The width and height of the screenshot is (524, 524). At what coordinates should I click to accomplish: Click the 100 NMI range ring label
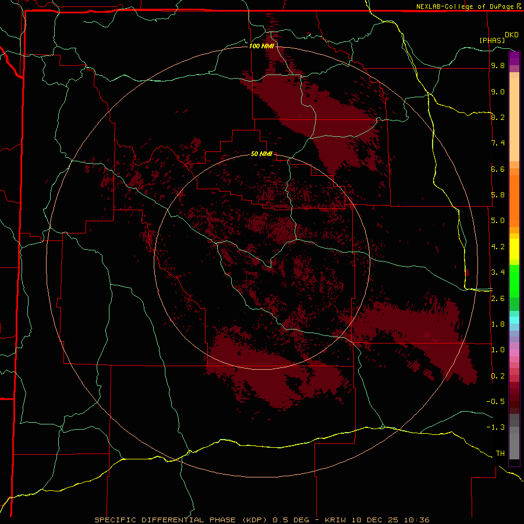coord(261,46)
